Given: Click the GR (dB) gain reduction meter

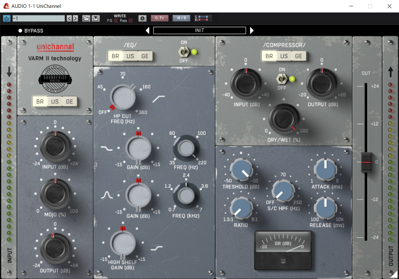Looking at the screenshot, I should click(283, 250).
